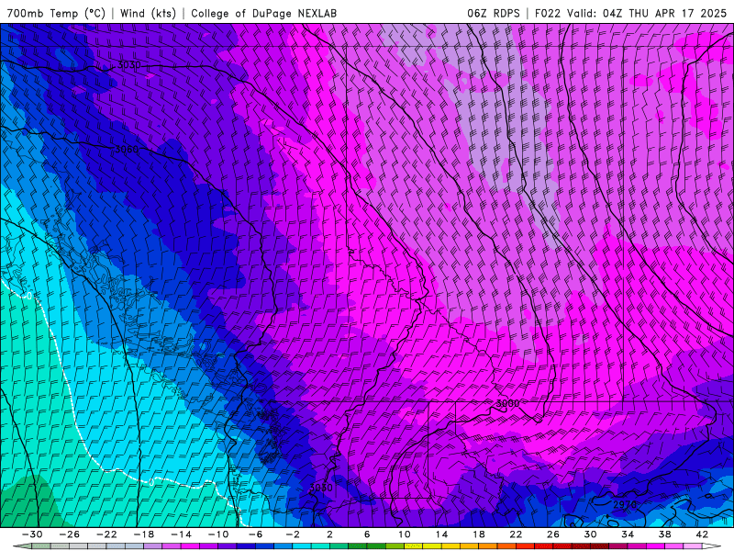This screenshot has width=734, height=551.
Task: Click the '30' colorbar tick label
Action: (590, 534)
